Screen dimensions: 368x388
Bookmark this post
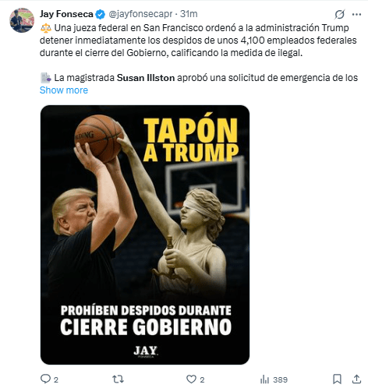point(337,379)
